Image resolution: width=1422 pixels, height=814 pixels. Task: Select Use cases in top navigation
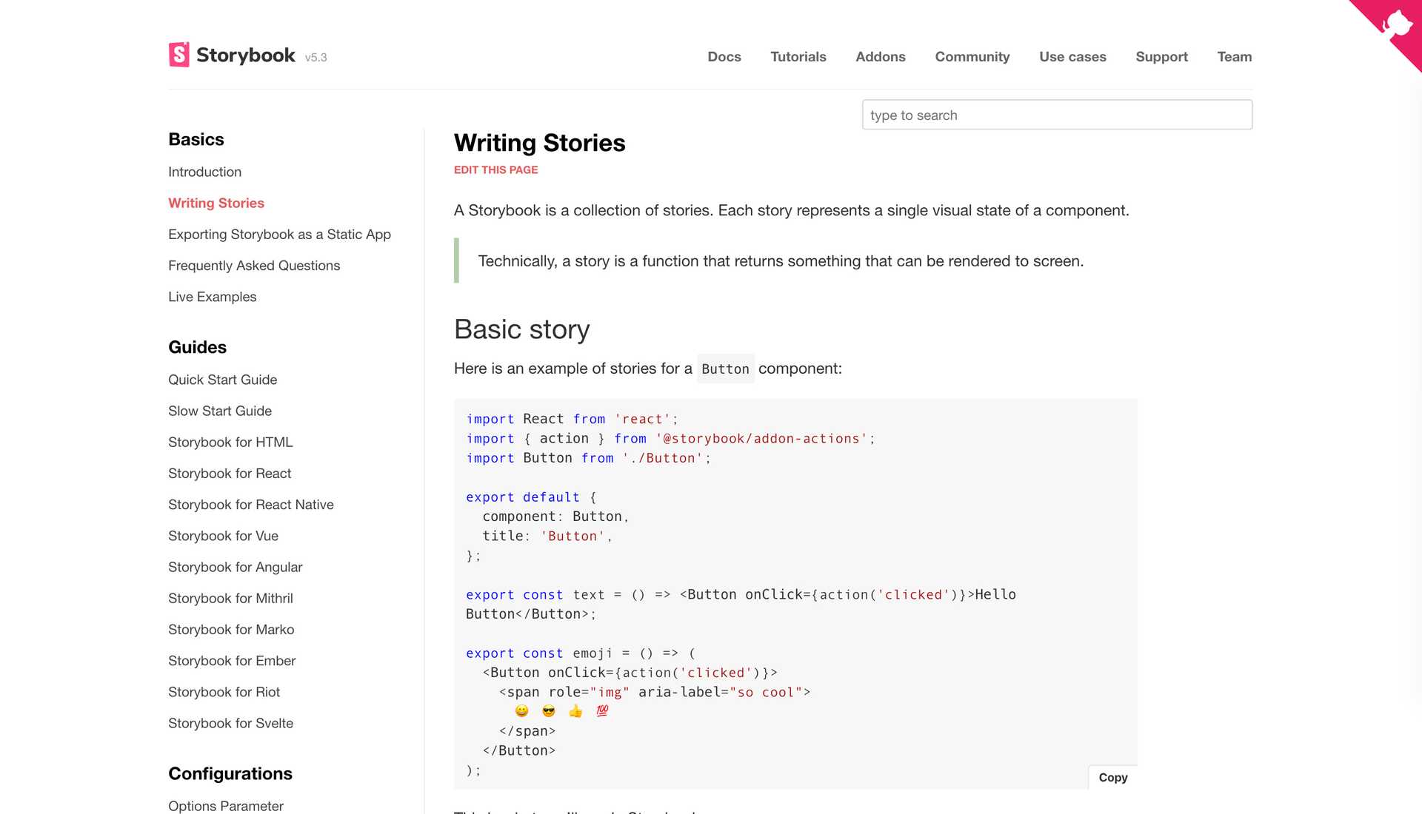pyautogui.click(x=1072, y=57)
